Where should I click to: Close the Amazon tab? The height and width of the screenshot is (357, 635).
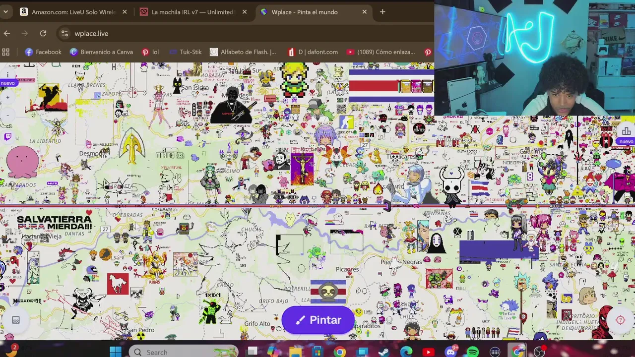coord(125,12)
